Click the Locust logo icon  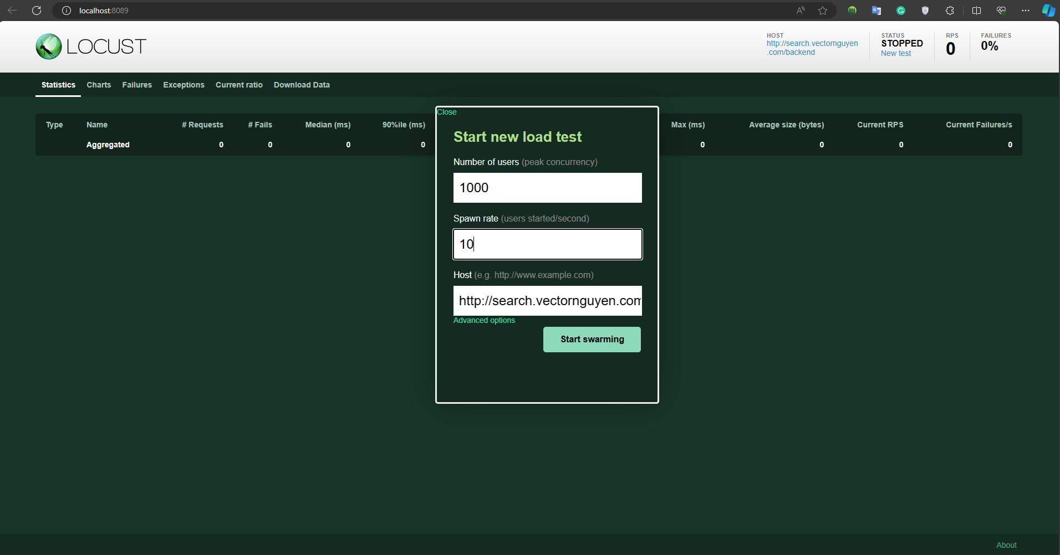tap(49, 47)
